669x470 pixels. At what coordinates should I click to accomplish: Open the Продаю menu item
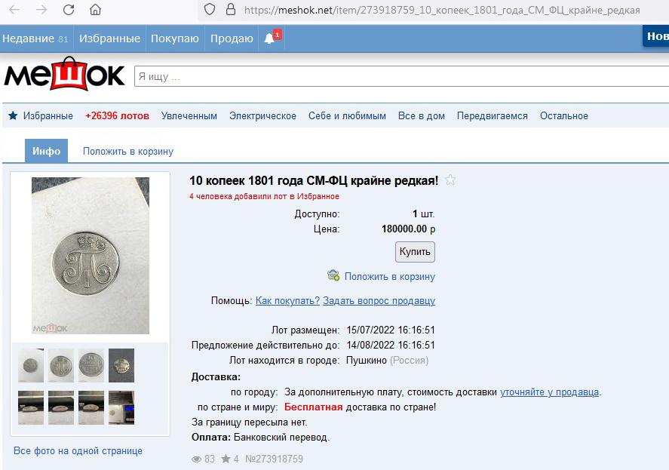232,38
